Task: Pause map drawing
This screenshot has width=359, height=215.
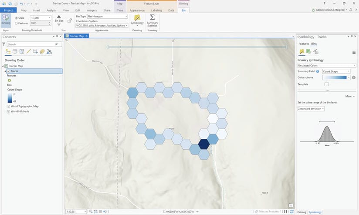Action: 285,212
